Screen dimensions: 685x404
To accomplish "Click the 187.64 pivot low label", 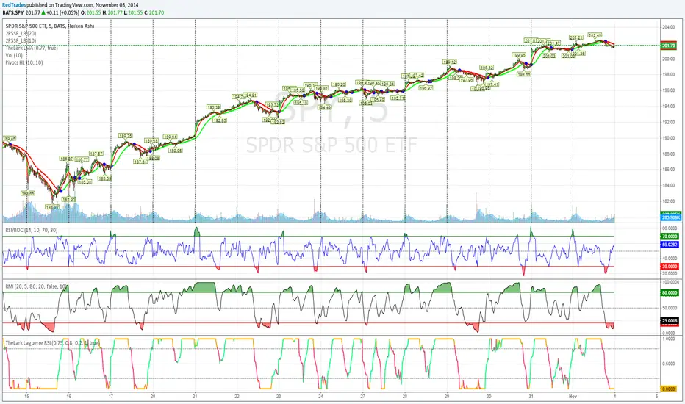I will tap(140, 162).
